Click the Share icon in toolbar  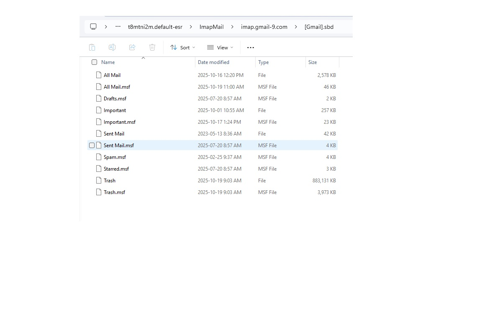click(x=132, y=48)
